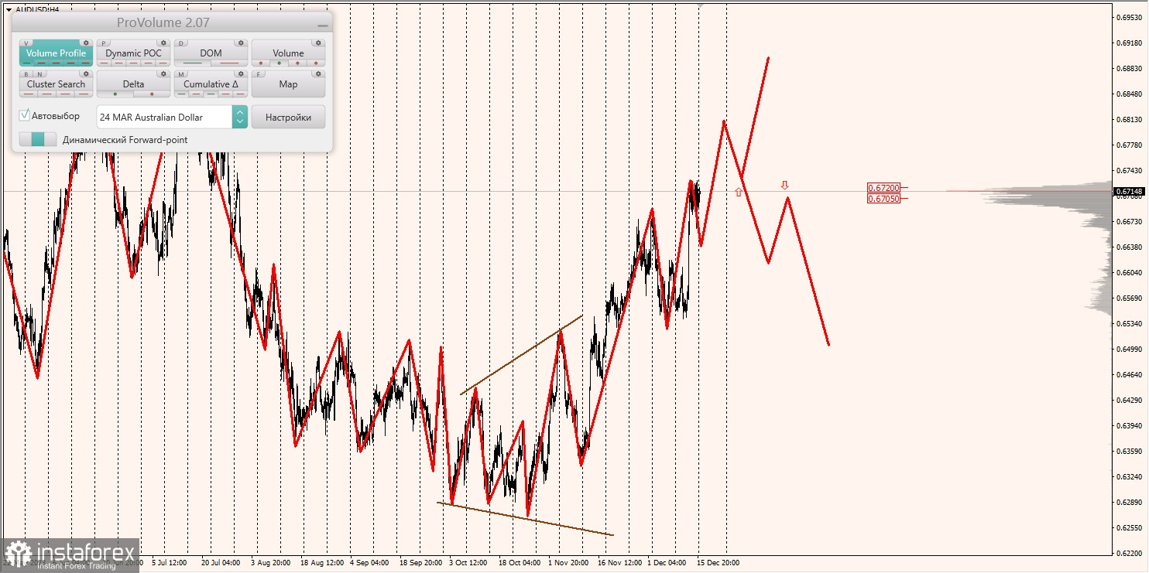Open Dynamic POC gear settings
Screen dimensions: 1149x573
163,43
